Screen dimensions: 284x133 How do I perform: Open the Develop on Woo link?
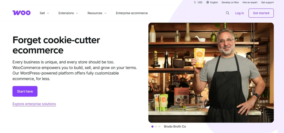coord(230,2)
